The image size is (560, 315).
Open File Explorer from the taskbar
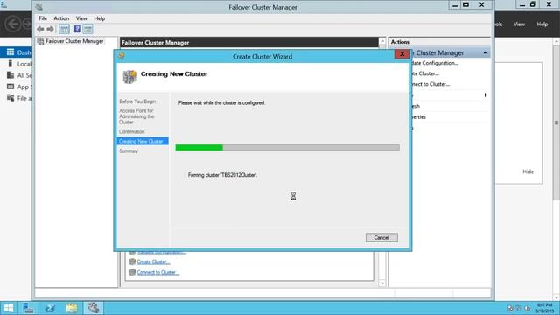[x=72, y=308]
